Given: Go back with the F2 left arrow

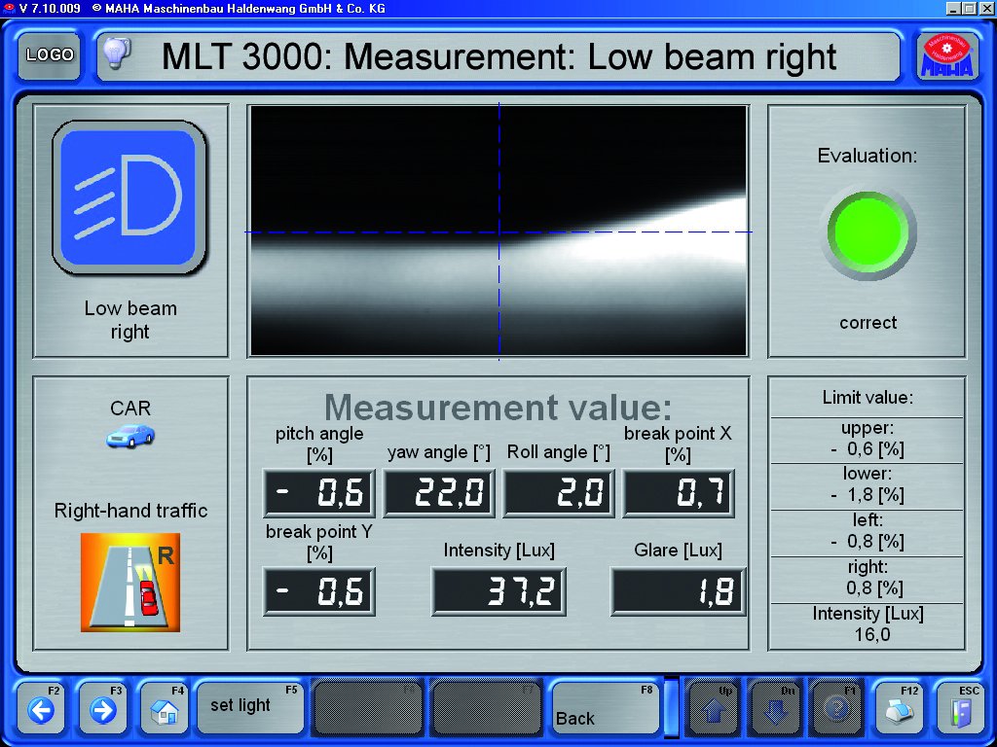Looking at the screenshot, I should coord(41,707).
